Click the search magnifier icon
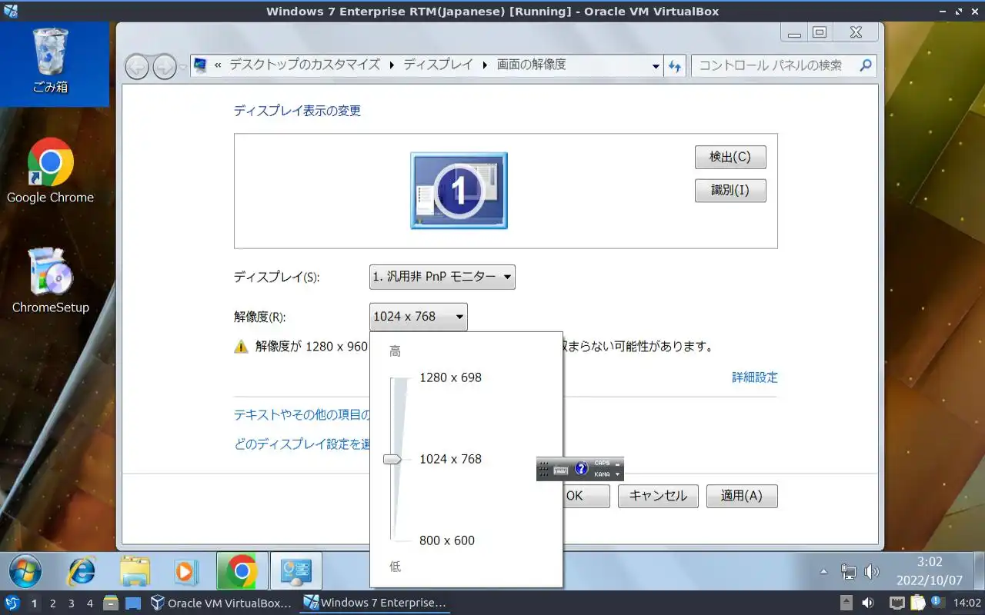 (866, 65)
